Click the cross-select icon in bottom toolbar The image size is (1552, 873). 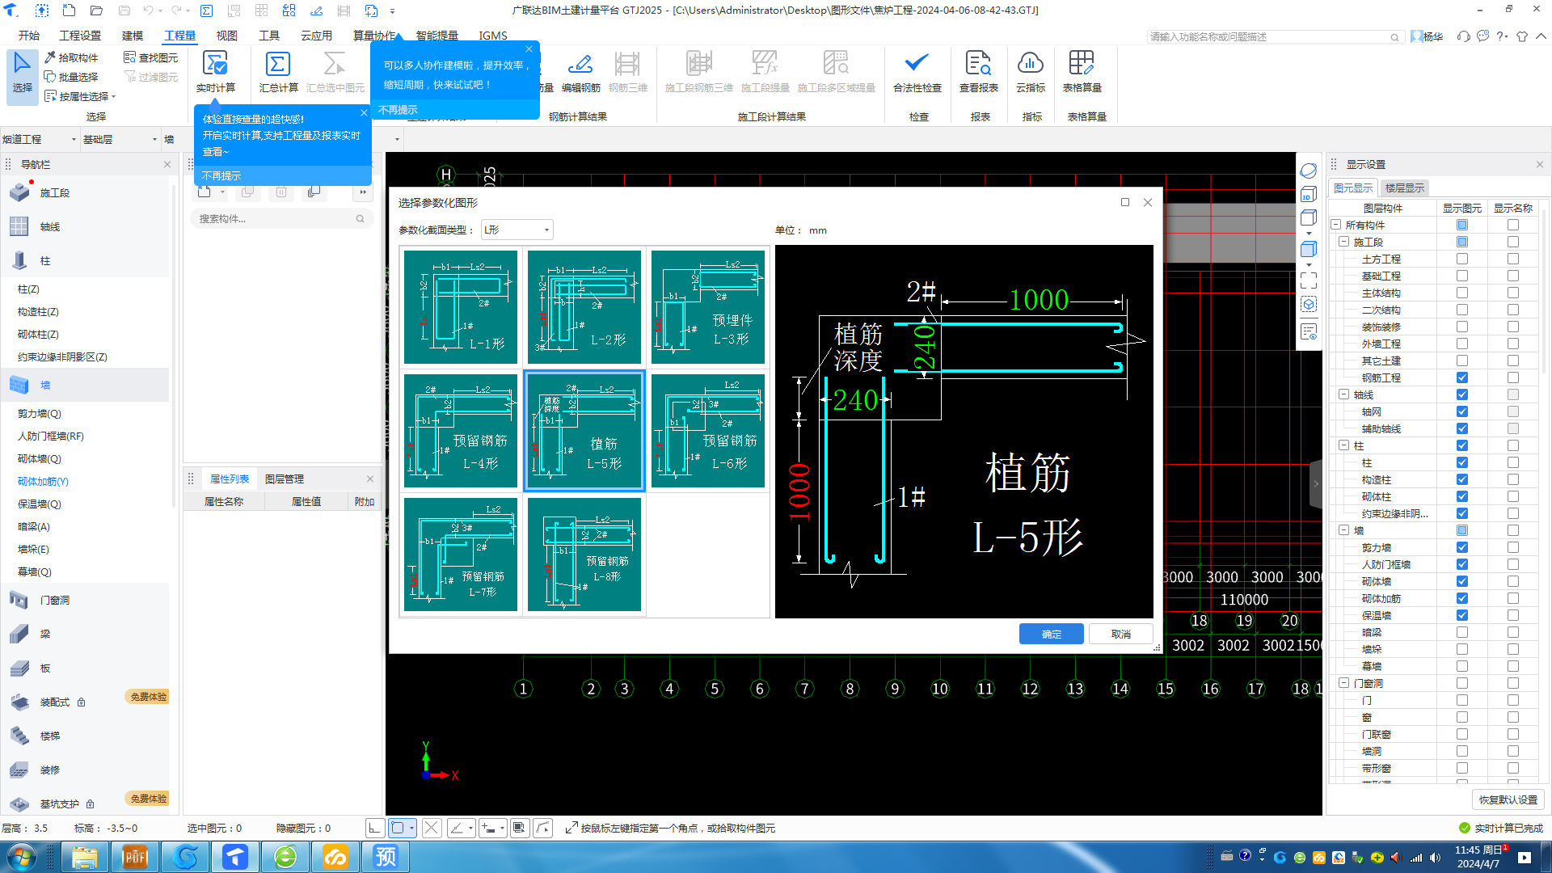[x=432, y=828]
